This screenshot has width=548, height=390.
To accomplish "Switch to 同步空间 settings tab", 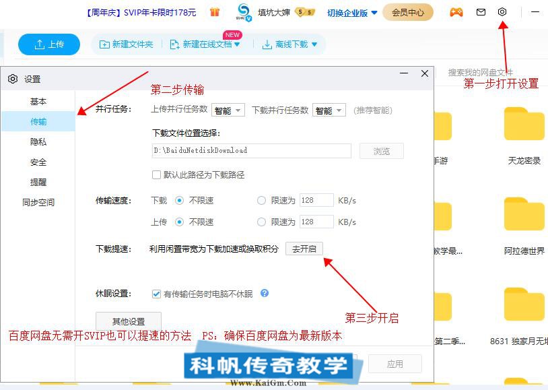I will (x=38, y=202).
